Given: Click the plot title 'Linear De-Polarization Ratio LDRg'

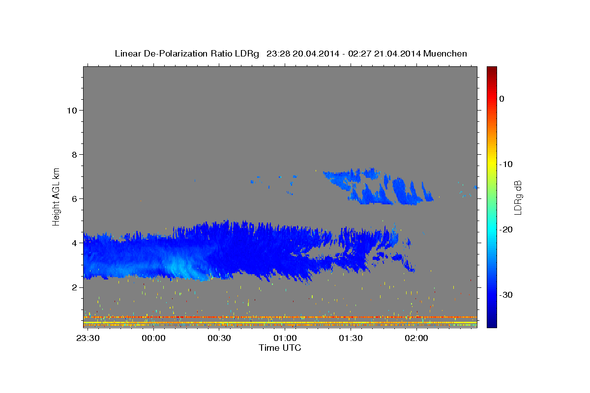Looking at the screenshot, I should (x=186, y=54).
